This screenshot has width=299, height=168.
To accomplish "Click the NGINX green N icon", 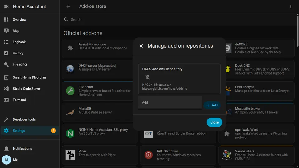I will (70, 133).
